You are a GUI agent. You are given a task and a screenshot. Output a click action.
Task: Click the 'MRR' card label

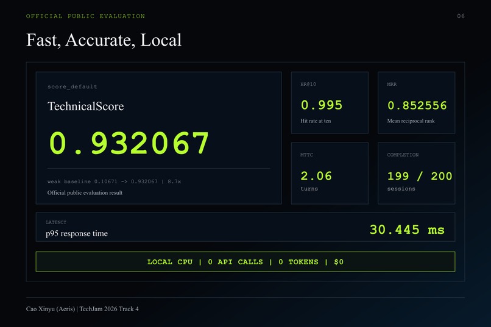tap(392, 84)
